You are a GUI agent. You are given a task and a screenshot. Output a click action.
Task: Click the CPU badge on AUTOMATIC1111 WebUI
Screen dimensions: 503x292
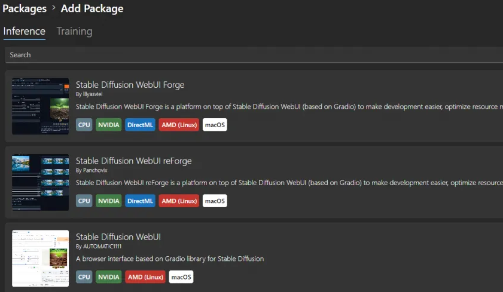tap(84, 277)
